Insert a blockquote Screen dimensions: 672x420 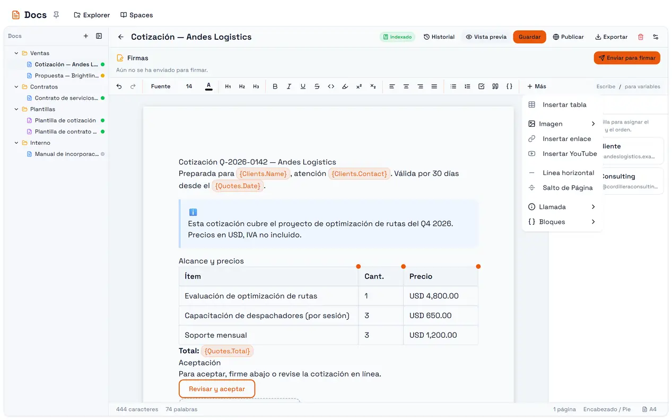pos(495,86)
